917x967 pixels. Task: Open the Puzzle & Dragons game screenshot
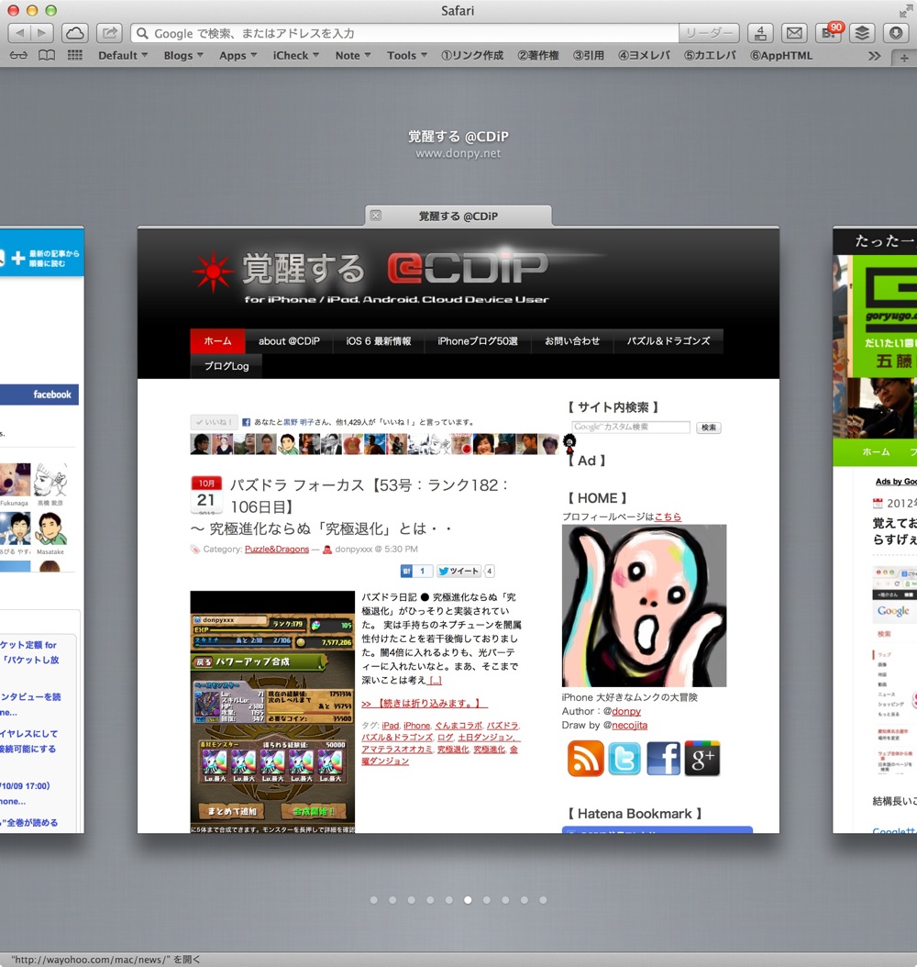coord(272,712)
